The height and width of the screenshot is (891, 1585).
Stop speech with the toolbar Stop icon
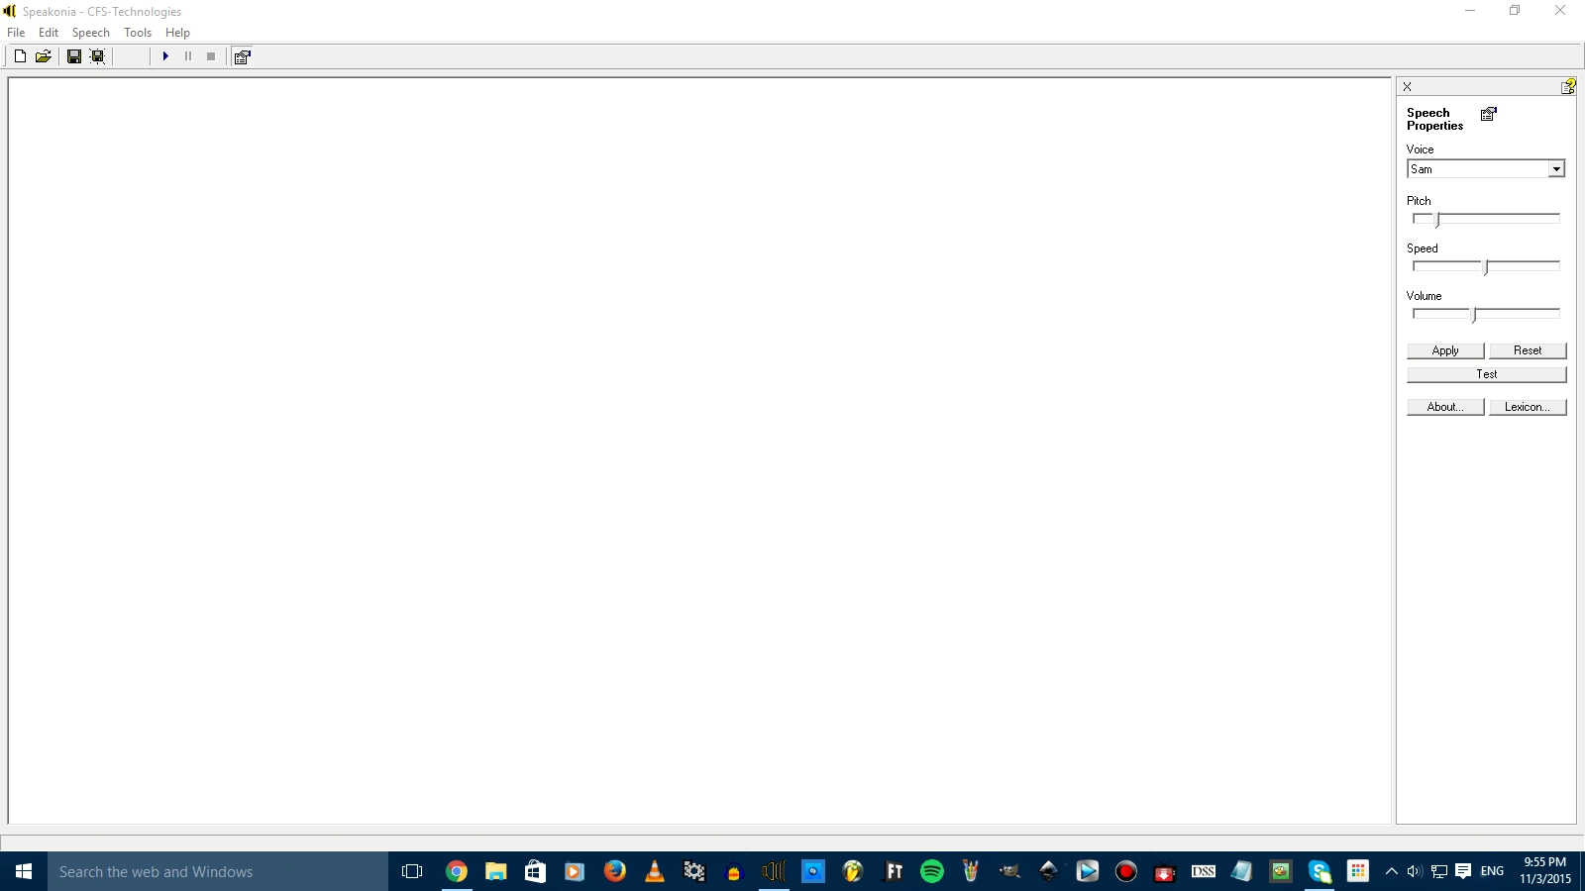point(211,56)
